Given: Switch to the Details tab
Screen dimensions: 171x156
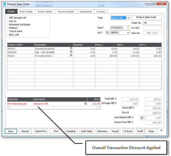Looking at the screenshot, I should point(11,11).
